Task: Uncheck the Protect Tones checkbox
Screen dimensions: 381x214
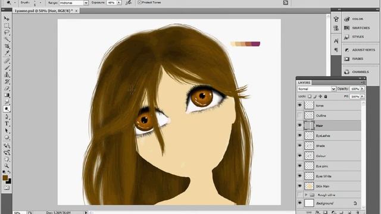Action: pos(140,2)
